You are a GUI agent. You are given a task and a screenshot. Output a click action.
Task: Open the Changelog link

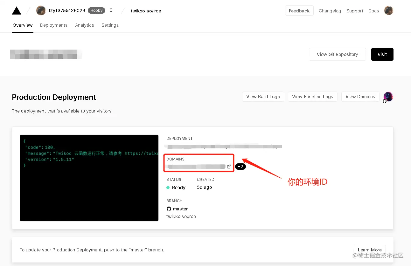point(330,11)
